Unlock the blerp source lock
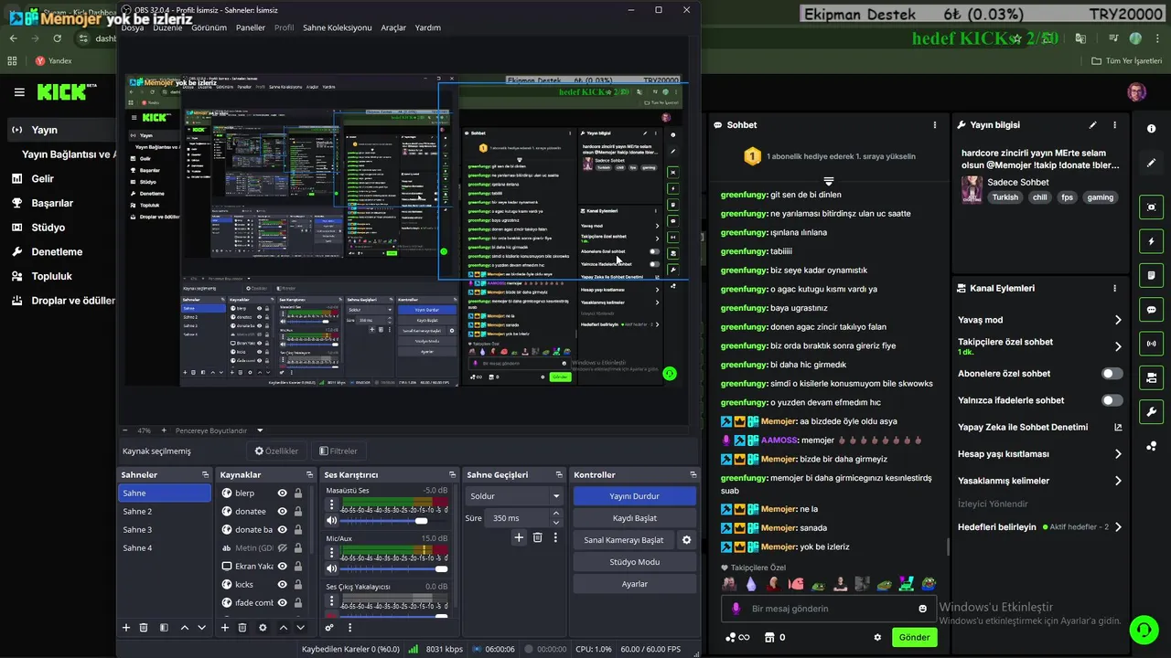1171x658 pixels. (298, 493)
